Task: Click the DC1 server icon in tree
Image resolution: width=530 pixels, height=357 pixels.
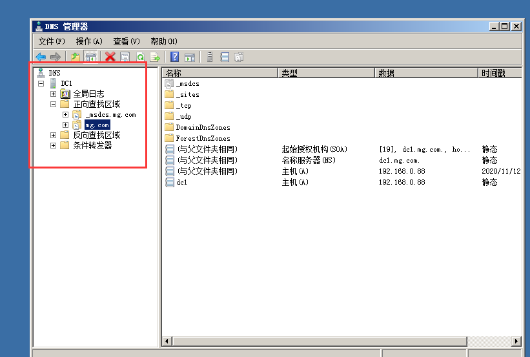Action: tap(53, 83)
